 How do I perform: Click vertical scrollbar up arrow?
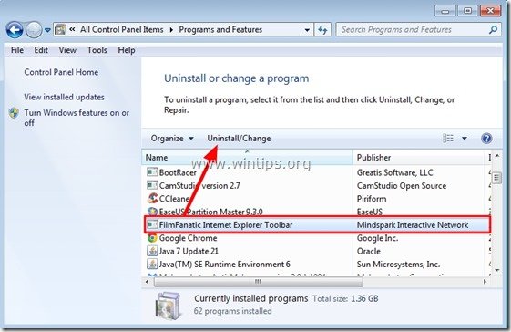click(x=497, y=156)
